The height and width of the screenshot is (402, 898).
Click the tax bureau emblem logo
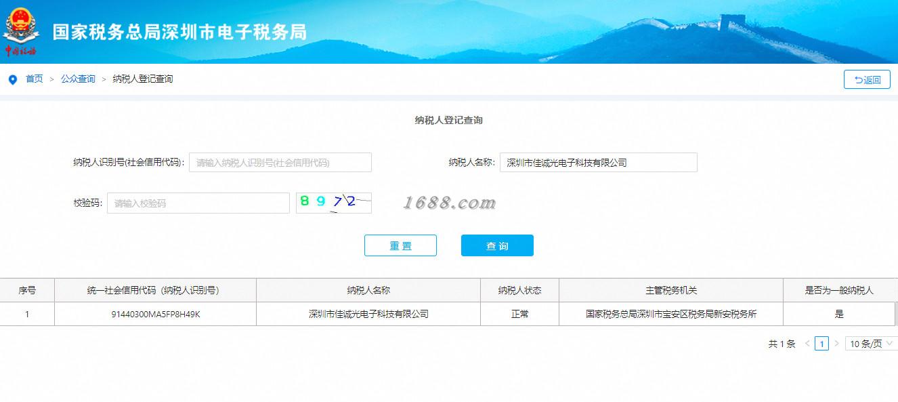point(20,31)
